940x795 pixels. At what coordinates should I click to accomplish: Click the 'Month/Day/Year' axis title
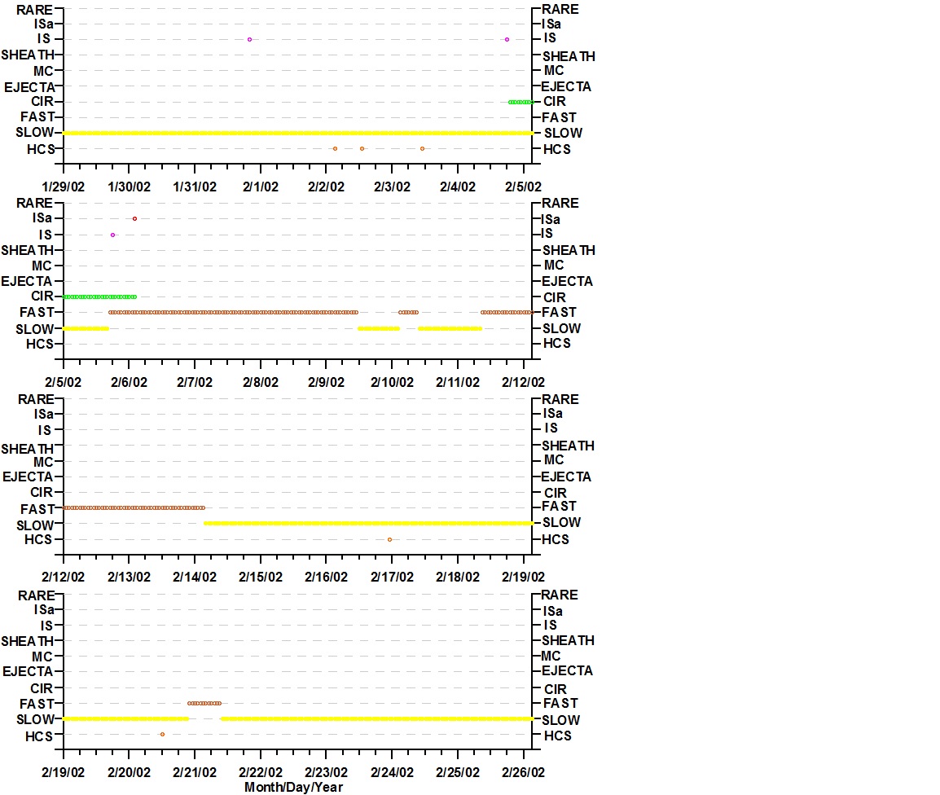294,787
